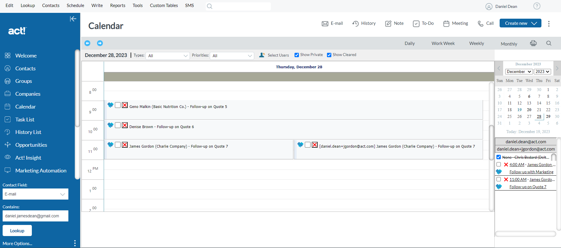Open the sidebar More Options three-dot menu
The height and width of the screenshot is (248, 561).
click(75, 243)
